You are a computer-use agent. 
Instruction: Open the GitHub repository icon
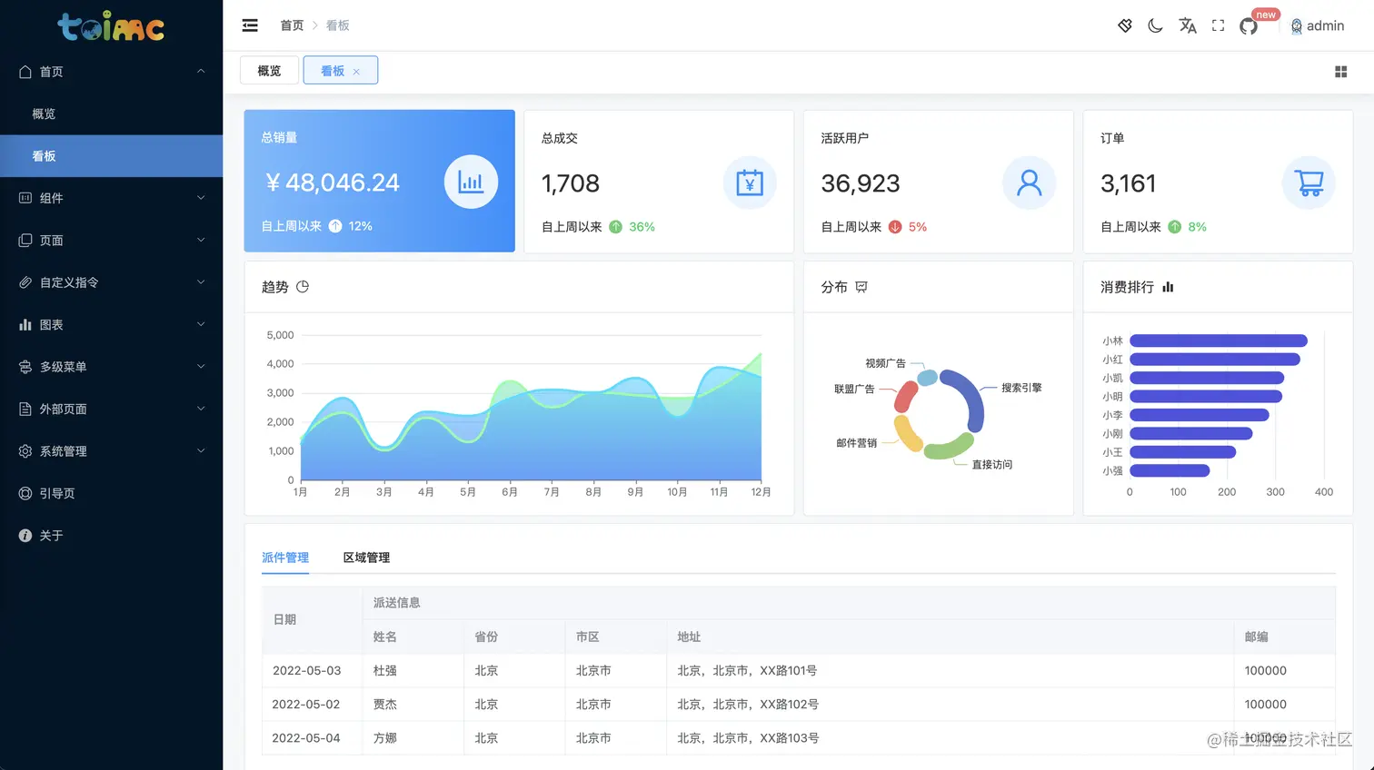click(x=1249, y=26)
